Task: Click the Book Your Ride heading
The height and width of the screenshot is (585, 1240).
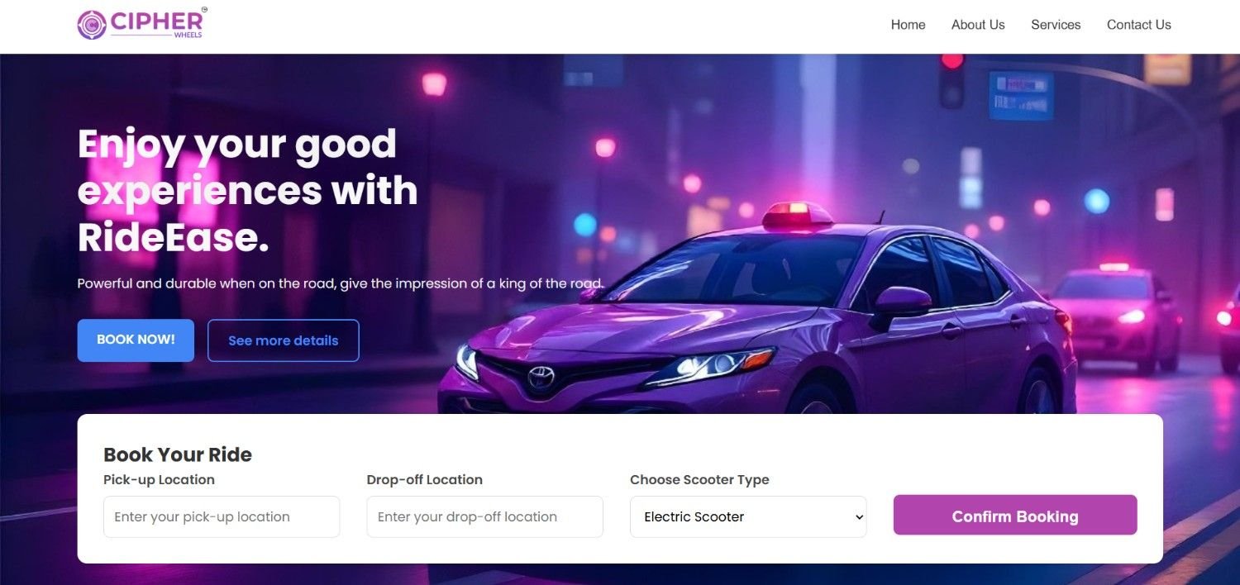Action: [x=178, y=454]
